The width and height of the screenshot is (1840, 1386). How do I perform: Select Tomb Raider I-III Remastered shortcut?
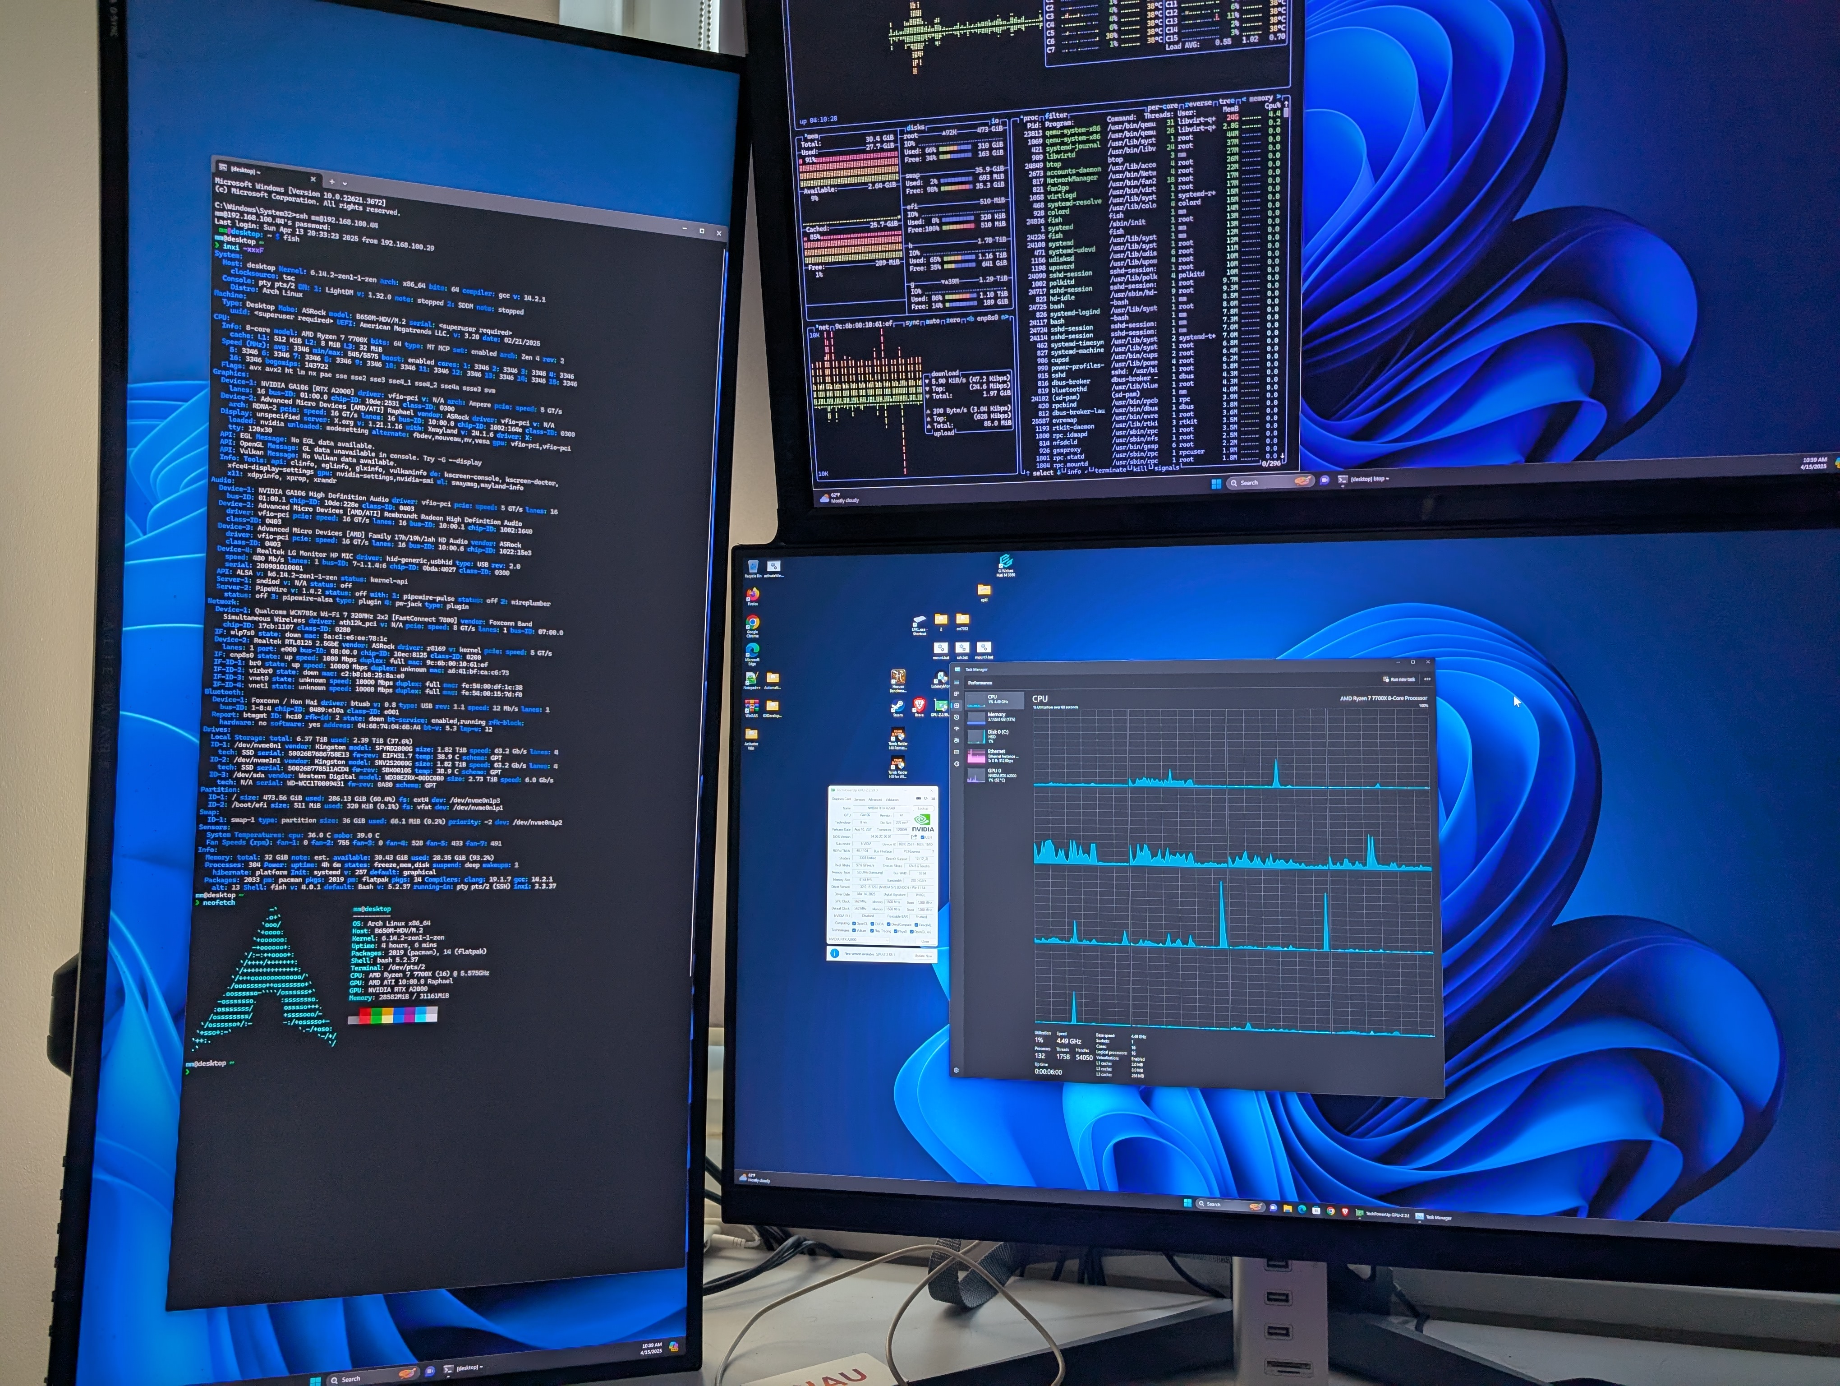pos(898,739)
